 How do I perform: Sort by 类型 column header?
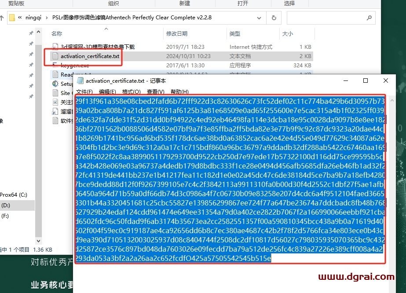pyautogui.click(x=234, y=34)
